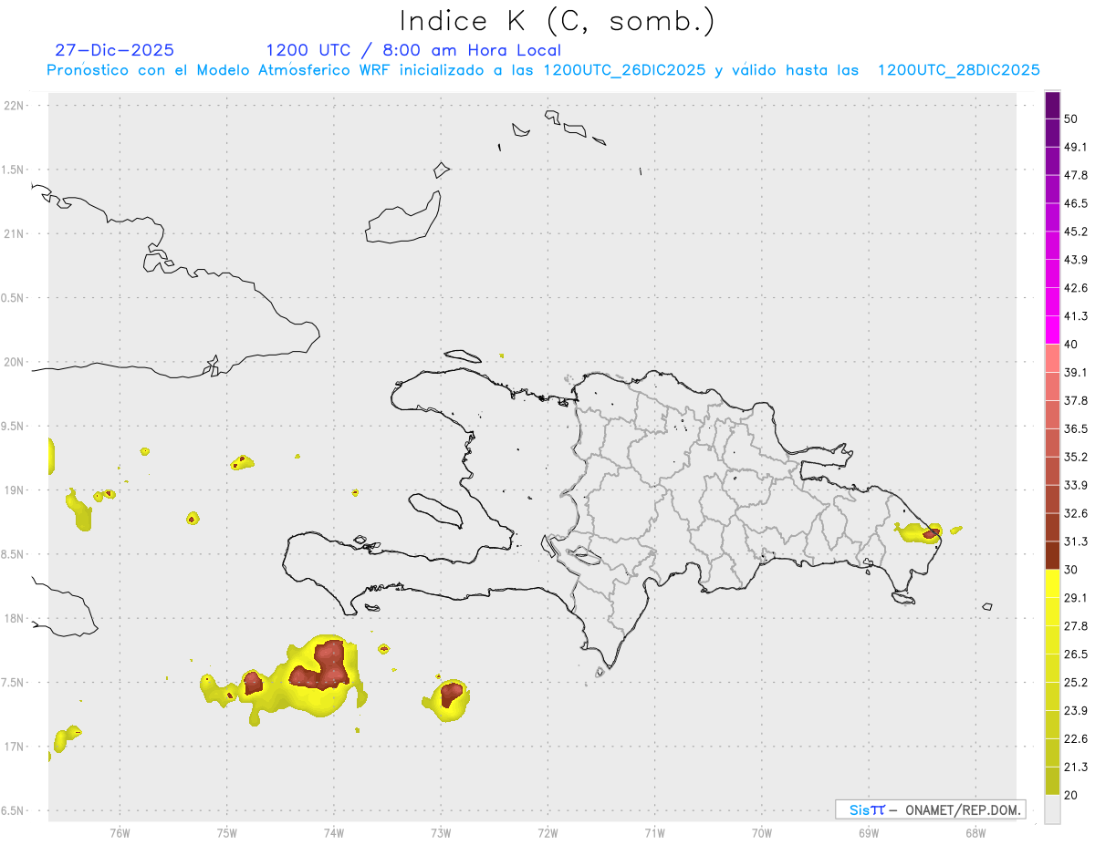Click the 'SisTT – ONAMET/REP.DOM.' credit box
The image size is (1095, 845).
coord(930,809)
